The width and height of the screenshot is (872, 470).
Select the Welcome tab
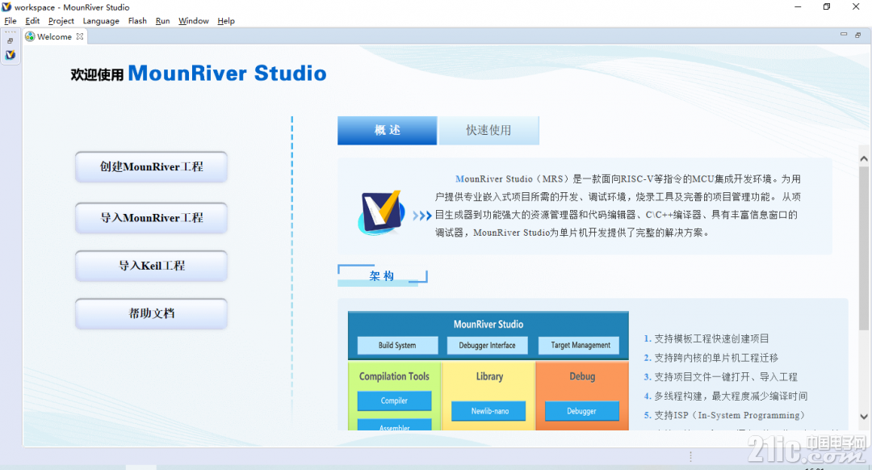coord(55,36)
